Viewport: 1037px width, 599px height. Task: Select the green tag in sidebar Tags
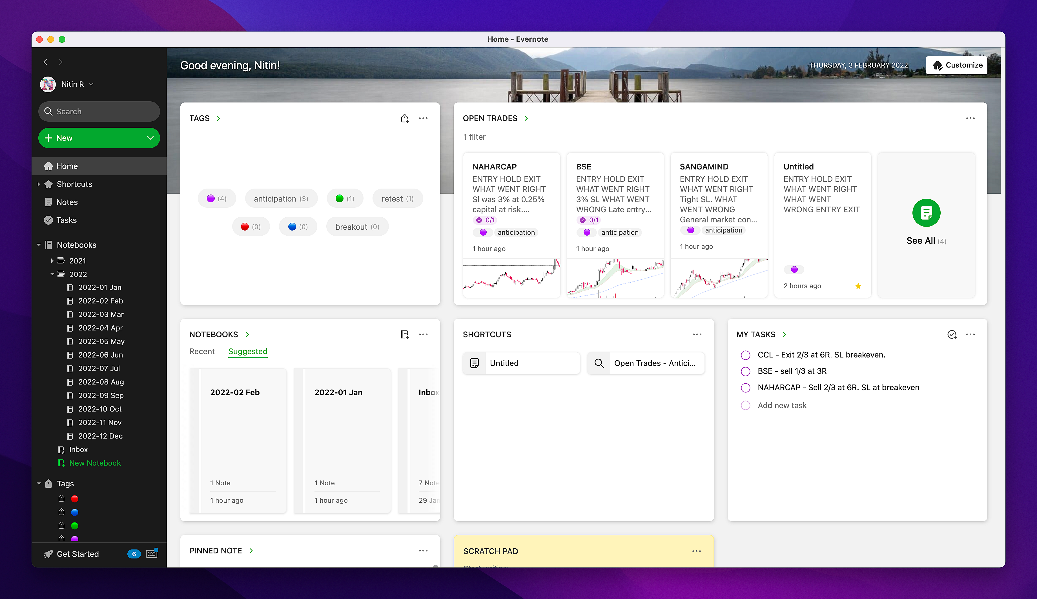(x=74, y=526)
